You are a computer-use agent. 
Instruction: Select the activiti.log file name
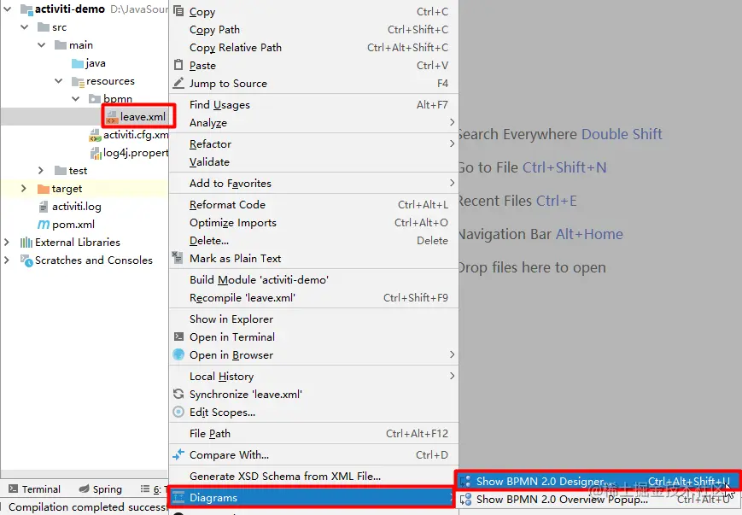[77, 207]
